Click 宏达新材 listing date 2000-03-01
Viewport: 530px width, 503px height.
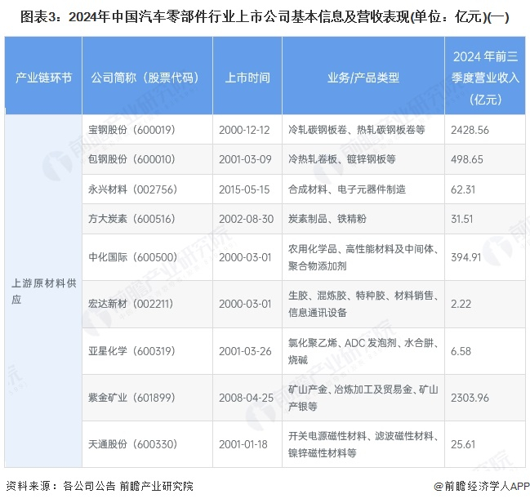click(x=245, y=304)
